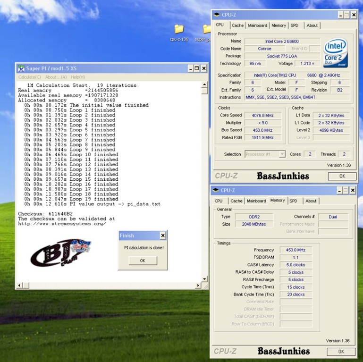This screenshot has width=363, height=362.
Task: Click Rated FSB value 1811.9 MHz
Action: (x=263, y=138)
